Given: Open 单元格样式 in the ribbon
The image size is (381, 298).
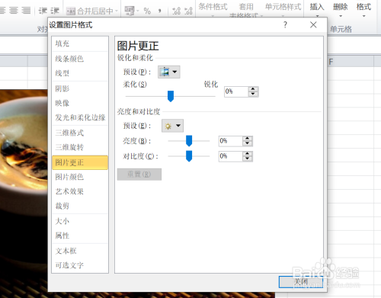Looking at the screenshot, I should [x=283, y=9].
